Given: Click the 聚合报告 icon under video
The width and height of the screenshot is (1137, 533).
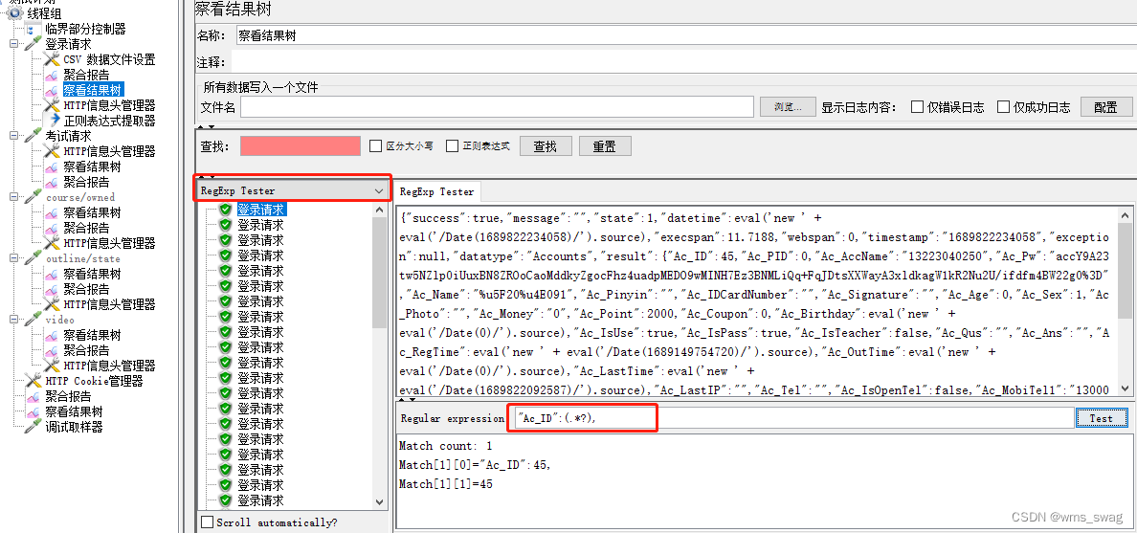Looking at the screenshot, I should click(x=52, y=350).
